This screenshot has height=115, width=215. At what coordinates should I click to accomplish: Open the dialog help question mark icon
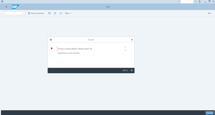tap(132, 70)
